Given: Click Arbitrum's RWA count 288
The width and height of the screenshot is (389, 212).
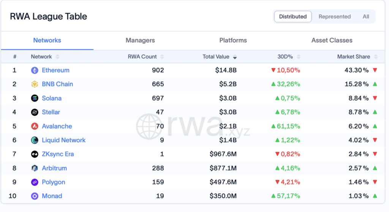Looking at the screenshot, I should point(158,168).
